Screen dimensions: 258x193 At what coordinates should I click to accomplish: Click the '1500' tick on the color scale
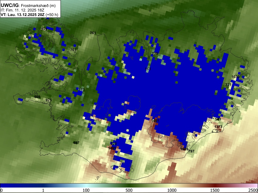215,190
